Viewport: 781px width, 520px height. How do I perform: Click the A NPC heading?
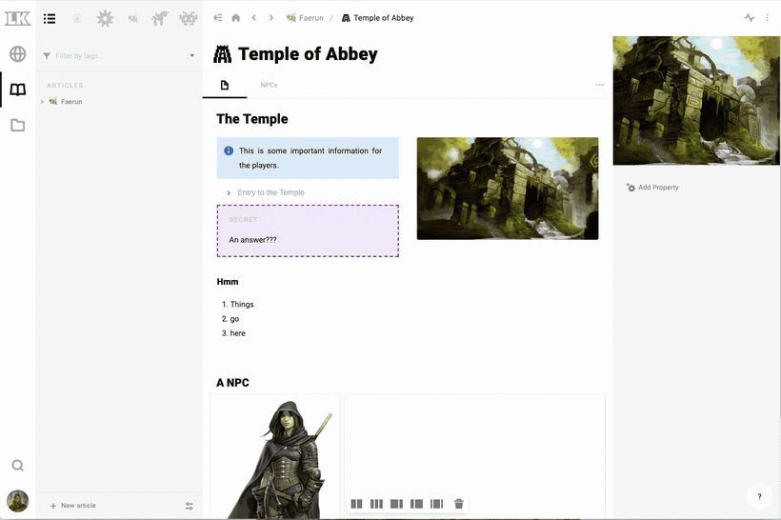pos(232,383)
